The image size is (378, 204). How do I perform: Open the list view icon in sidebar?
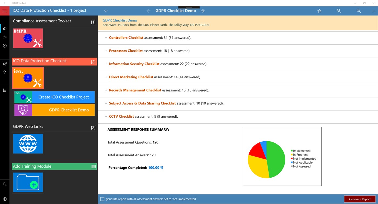pyautogui.click(x=4, y=90)
